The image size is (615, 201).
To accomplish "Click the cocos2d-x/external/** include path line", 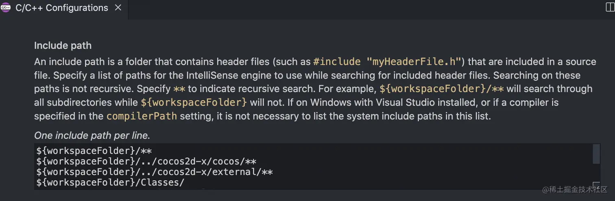I will pos(155,172).
